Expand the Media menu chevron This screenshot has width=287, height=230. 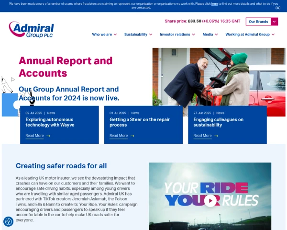click(x=216, y=34)
